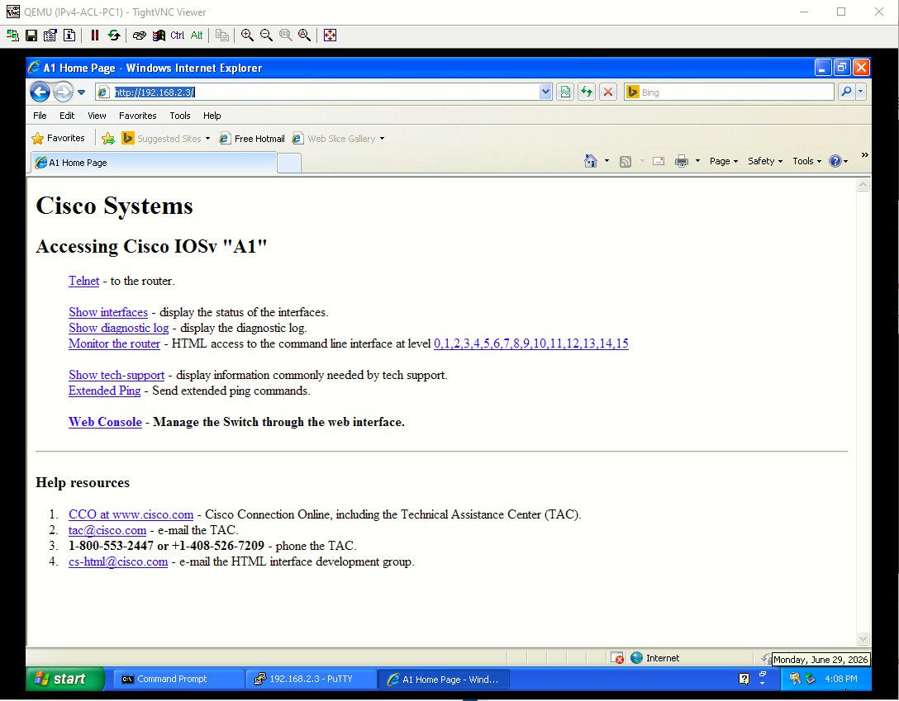The height and width of the screenshot is (701, 899).
Task: Click the Windows start button
Action: pyautogui.click(x=64, y=680)
